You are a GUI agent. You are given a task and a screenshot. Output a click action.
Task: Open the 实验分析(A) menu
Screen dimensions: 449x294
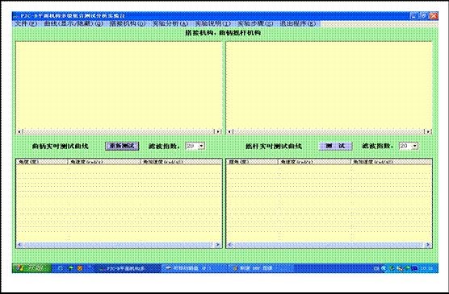(x=170, y=23)
